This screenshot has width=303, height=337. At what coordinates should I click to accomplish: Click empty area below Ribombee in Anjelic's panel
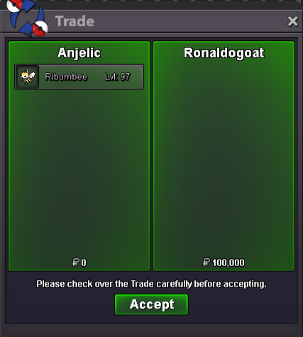click(x=79, y=172)
